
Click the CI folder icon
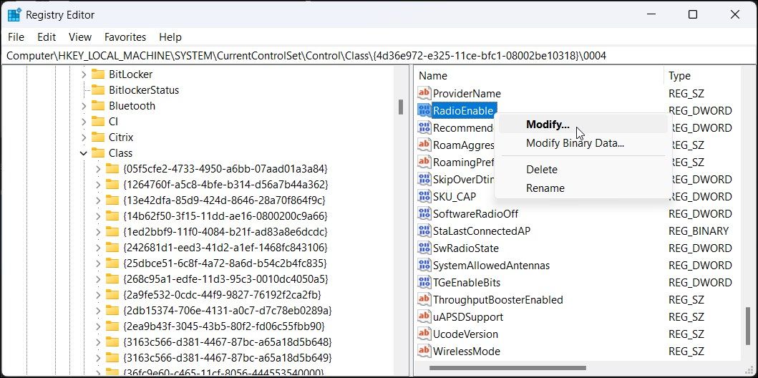point(98,121)
